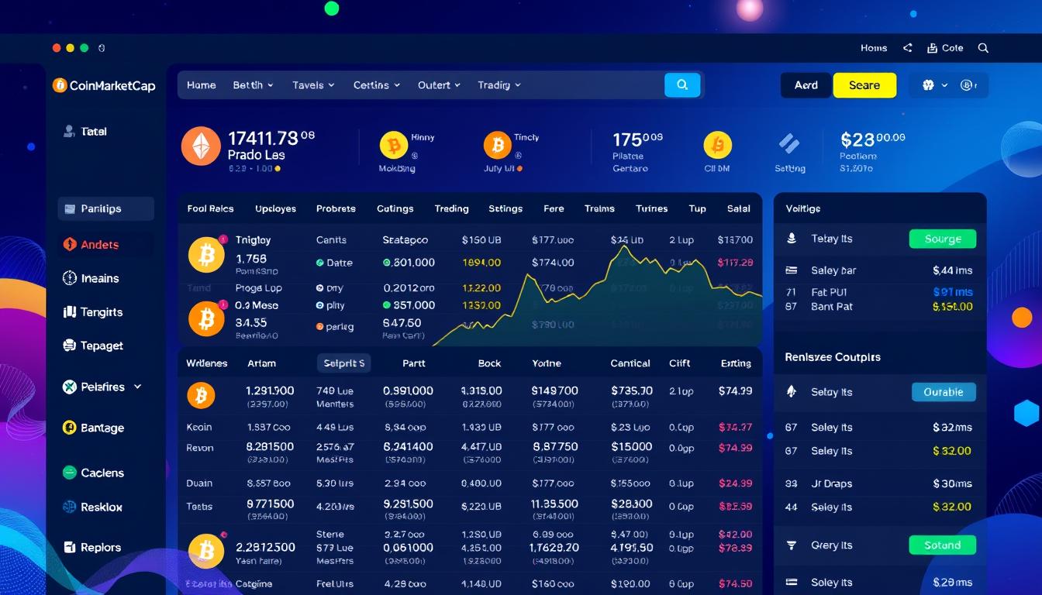Expand the Bettth dropdown menu

pos(253,85)
